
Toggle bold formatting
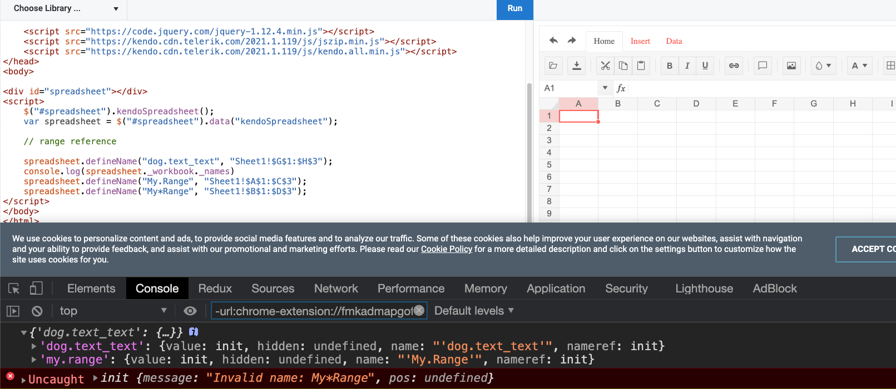click(x=670, y=65)
